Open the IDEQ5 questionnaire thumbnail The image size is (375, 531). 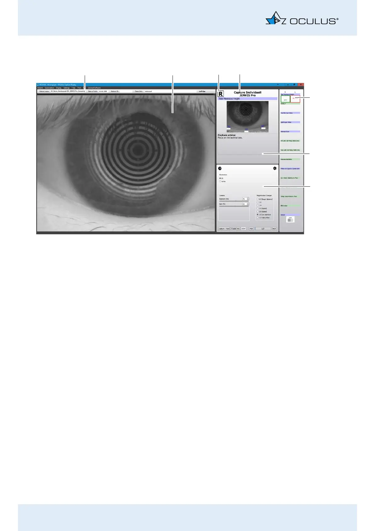pyautogui.click(x=291, y=219)
